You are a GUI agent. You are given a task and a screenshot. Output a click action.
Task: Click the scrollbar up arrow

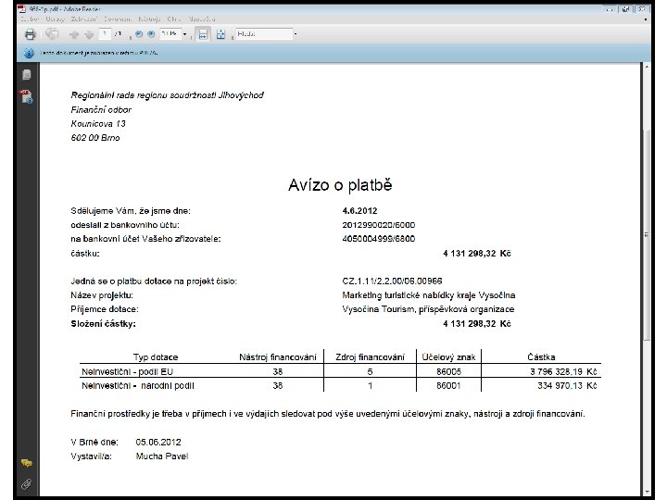[x=647, y=68]
